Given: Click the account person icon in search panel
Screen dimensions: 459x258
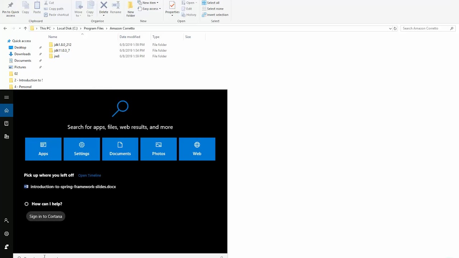Looking at the screenshot, I should click(x=6, y=221).
